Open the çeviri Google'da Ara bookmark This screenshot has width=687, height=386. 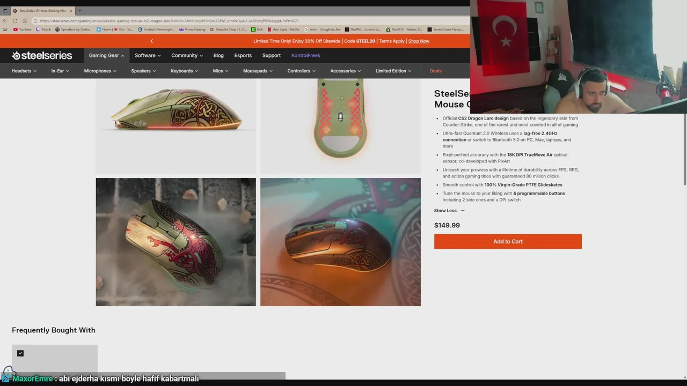(x=323, y=29)
